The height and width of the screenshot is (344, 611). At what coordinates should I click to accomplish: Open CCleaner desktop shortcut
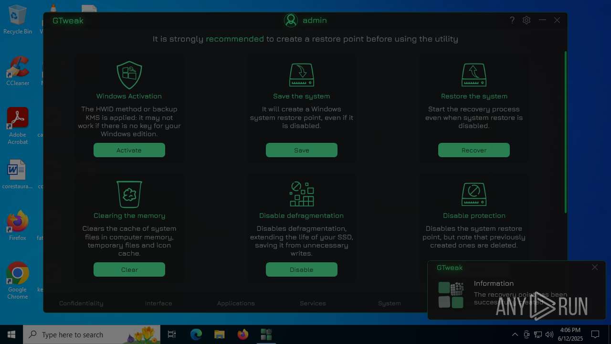pyautogui.click(x=18, y=71)
